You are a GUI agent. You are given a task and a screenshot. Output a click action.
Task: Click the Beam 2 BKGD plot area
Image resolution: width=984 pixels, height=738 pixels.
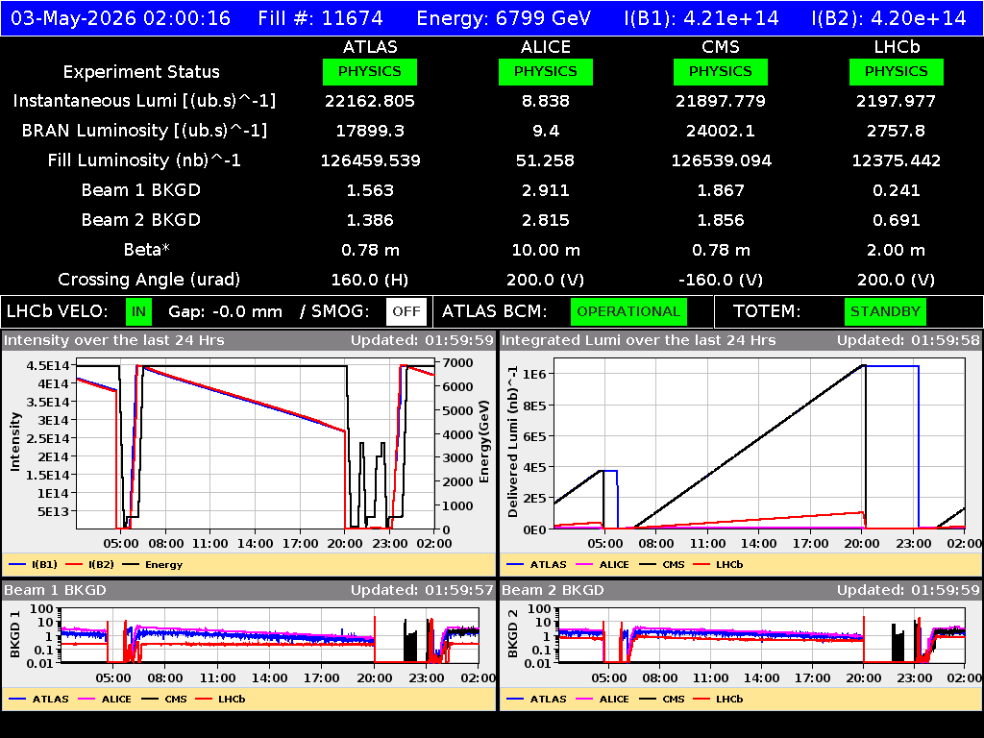pyautogui.click(x=762, y=636)
